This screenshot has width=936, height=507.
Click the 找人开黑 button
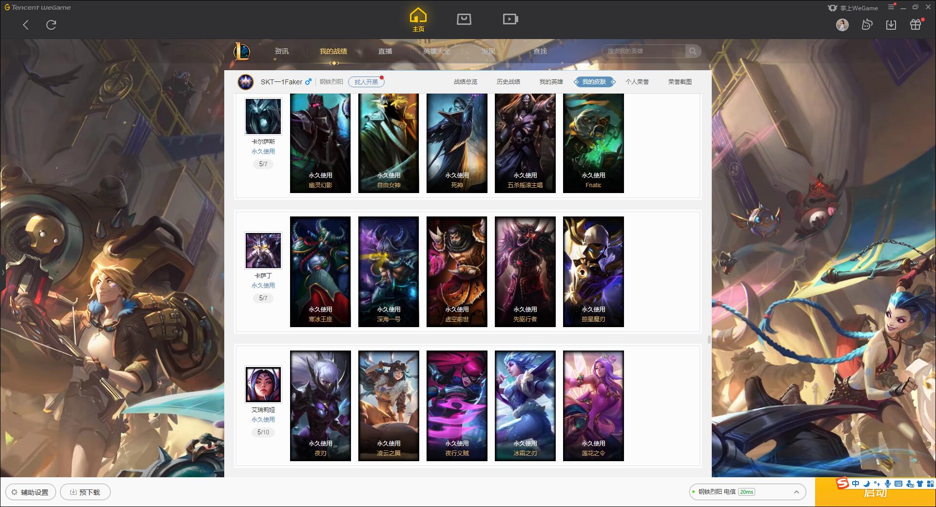366,82
